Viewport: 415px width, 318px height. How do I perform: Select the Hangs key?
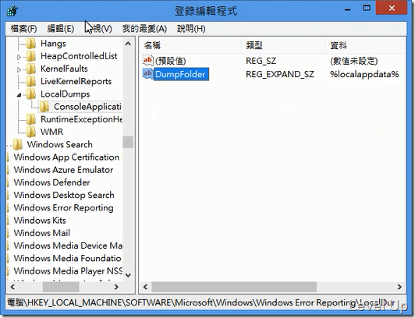tap(53, 44)
